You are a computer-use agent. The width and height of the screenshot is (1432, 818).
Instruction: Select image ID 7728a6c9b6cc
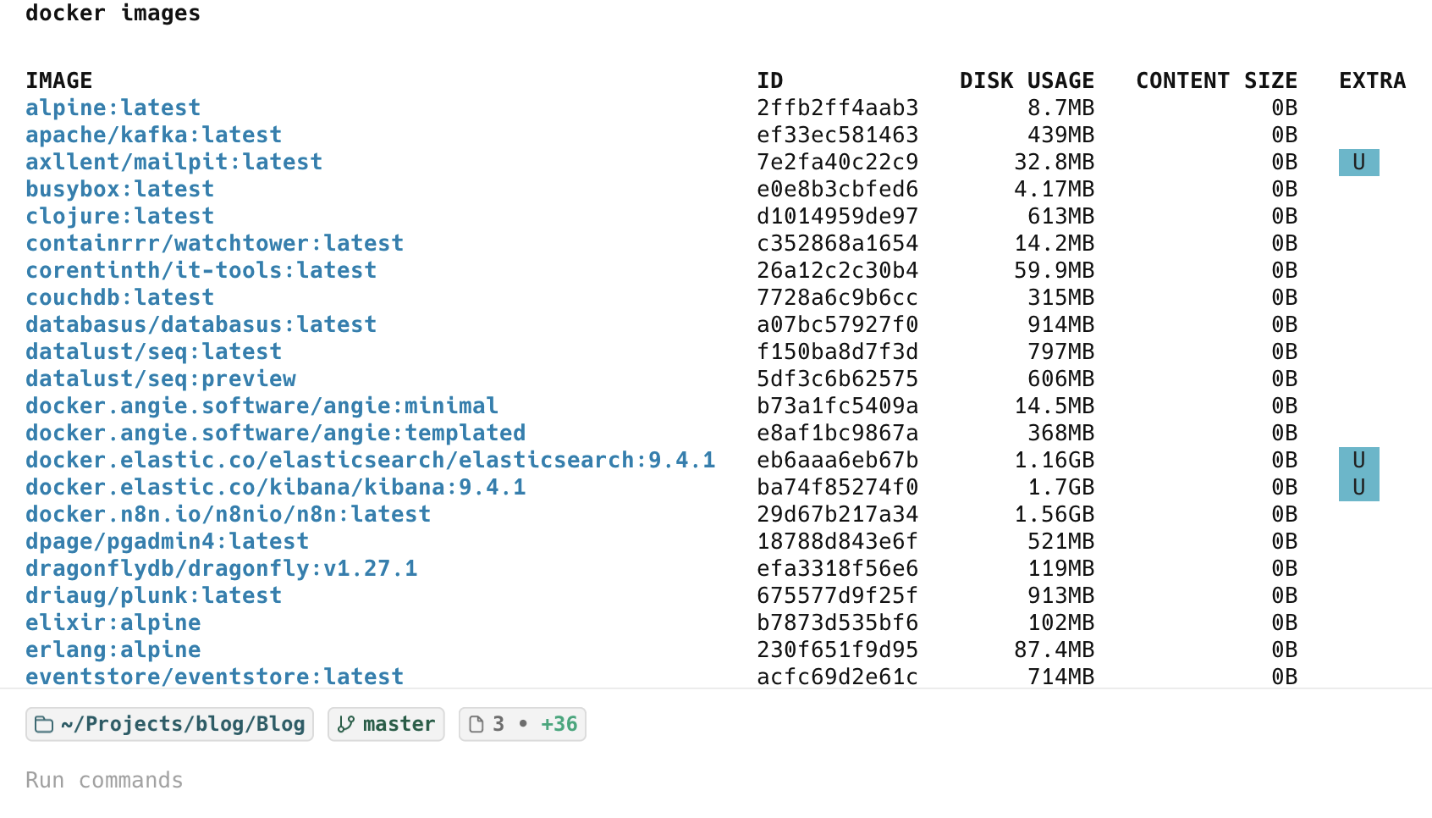click(x=838, y=298)
